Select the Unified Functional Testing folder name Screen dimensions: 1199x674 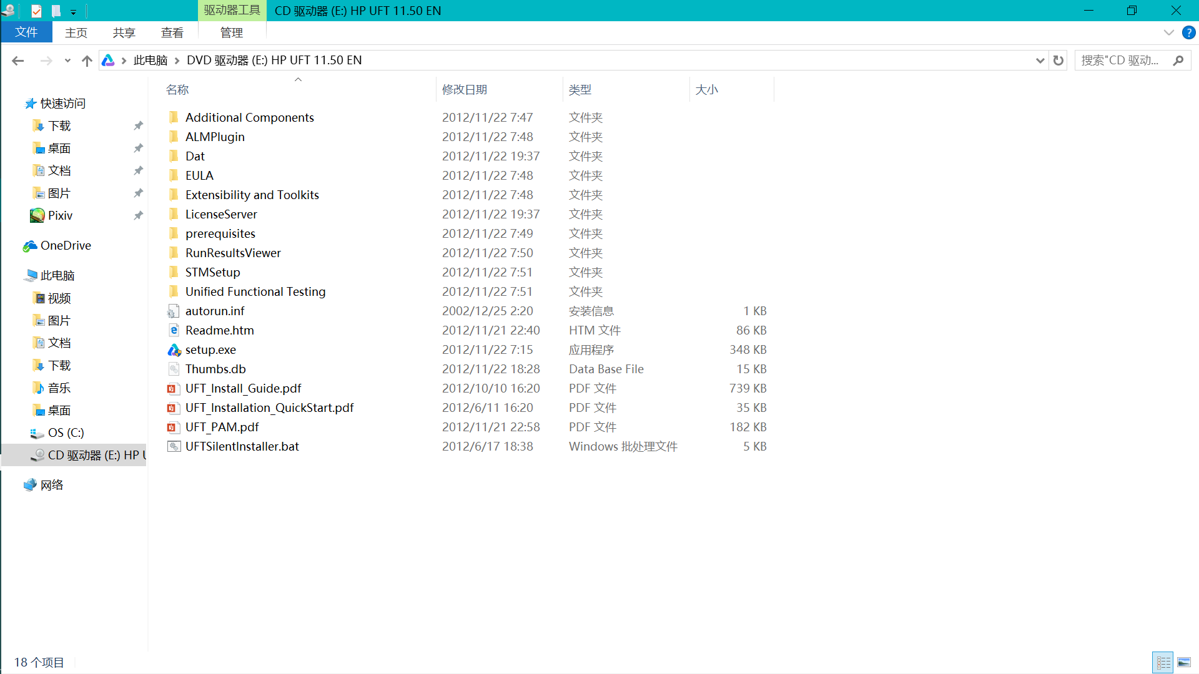click(255, 291)
